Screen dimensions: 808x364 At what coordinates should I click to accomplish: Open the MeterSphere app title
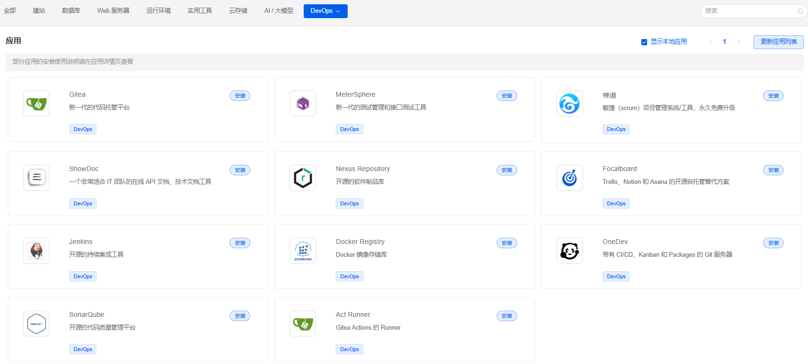tap(356, 94)
